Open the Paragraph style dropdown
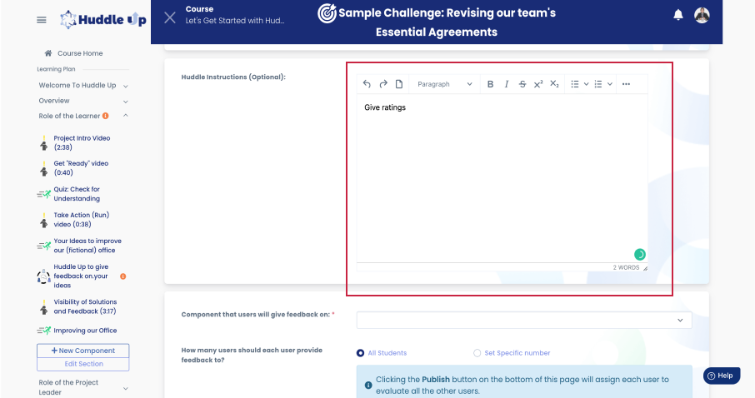Screen dimensions: 755x398 [444, 84]
